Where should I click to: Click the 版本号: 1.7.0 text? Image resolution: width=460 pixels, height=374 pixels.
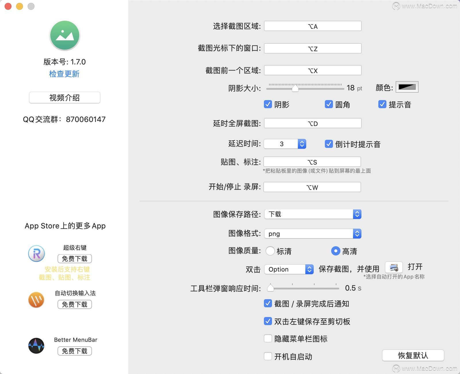click(x=64, y=62)
